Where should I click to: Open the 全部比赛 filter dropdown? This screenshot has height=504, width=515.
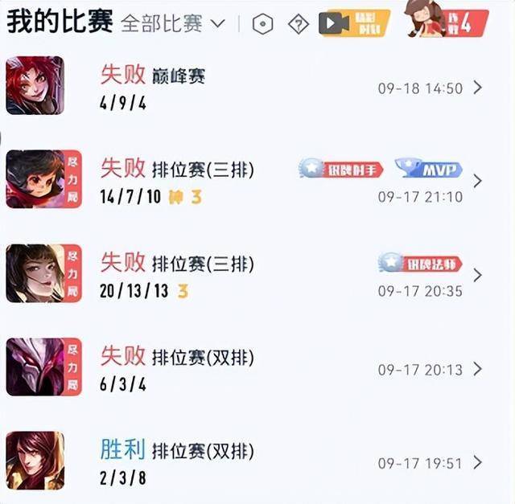point(173,23)
